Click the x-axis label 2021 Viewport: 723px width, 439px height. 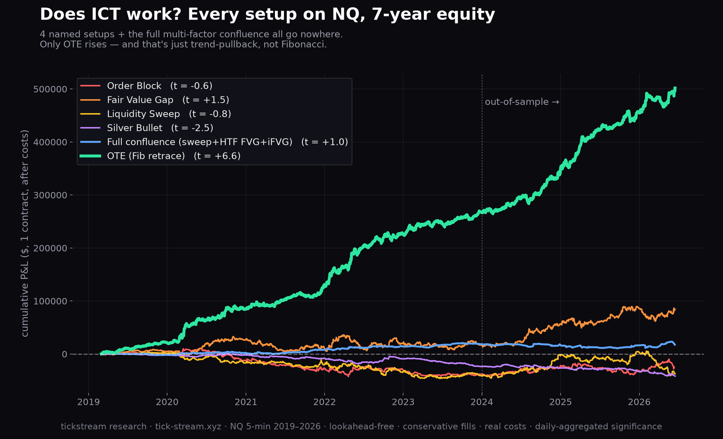point(246,402)
